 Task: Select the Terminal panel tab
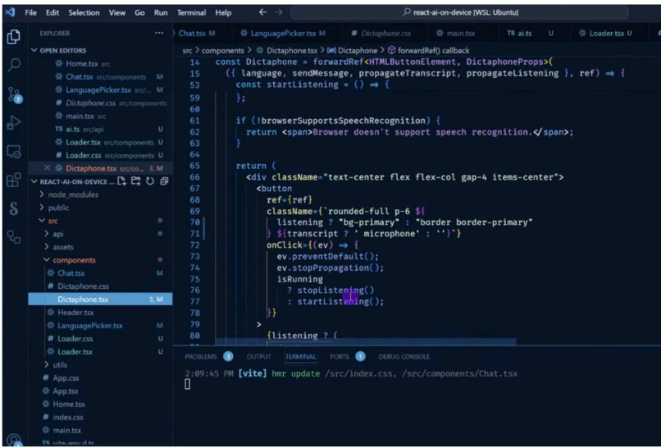click(300, 356)
